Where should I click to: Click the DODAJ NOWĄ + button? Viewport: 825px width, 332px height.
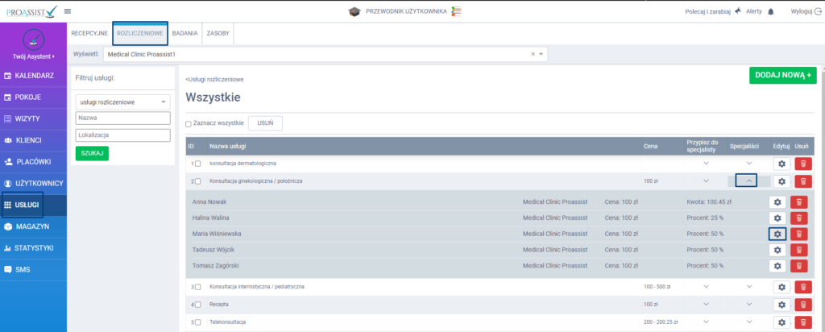tap(782, 75)
